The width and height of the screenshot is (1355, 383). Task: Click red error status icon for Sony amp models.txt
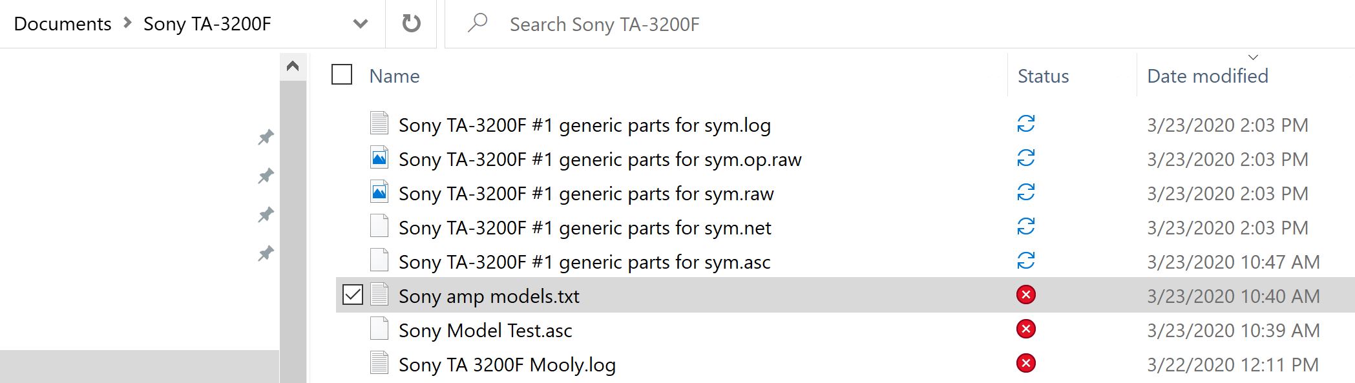[x=1026, y=295]
